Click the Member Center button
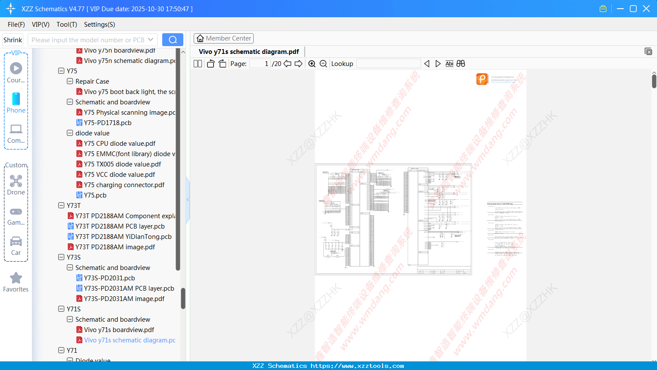The height and width of the screenshot is (370, 657). pos(223,38)
